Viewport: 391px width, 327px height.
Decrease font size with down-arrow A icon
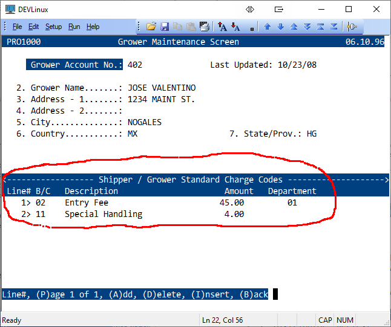235,27
